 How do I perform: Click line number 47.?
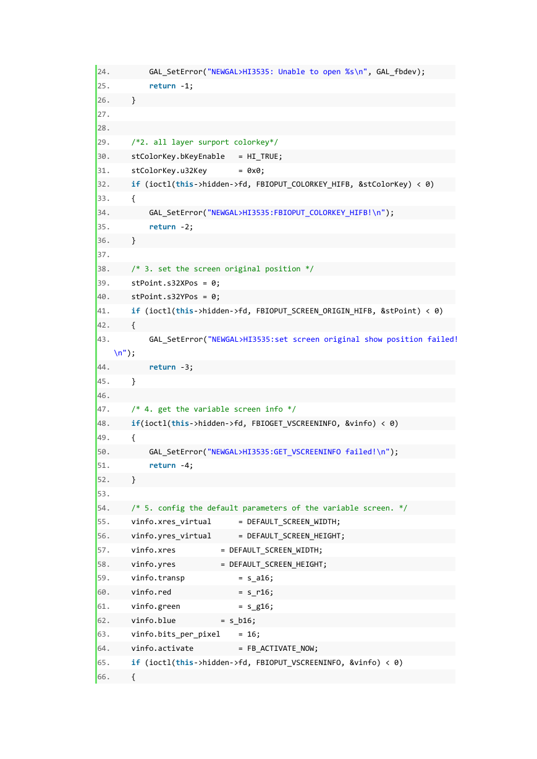pos(103,409)
